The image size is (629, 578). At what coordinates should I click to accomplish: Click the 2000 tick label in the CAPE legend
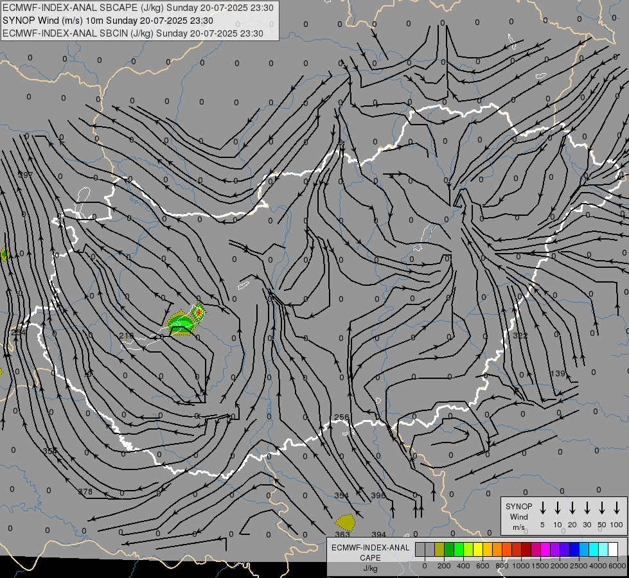(560, 566)
